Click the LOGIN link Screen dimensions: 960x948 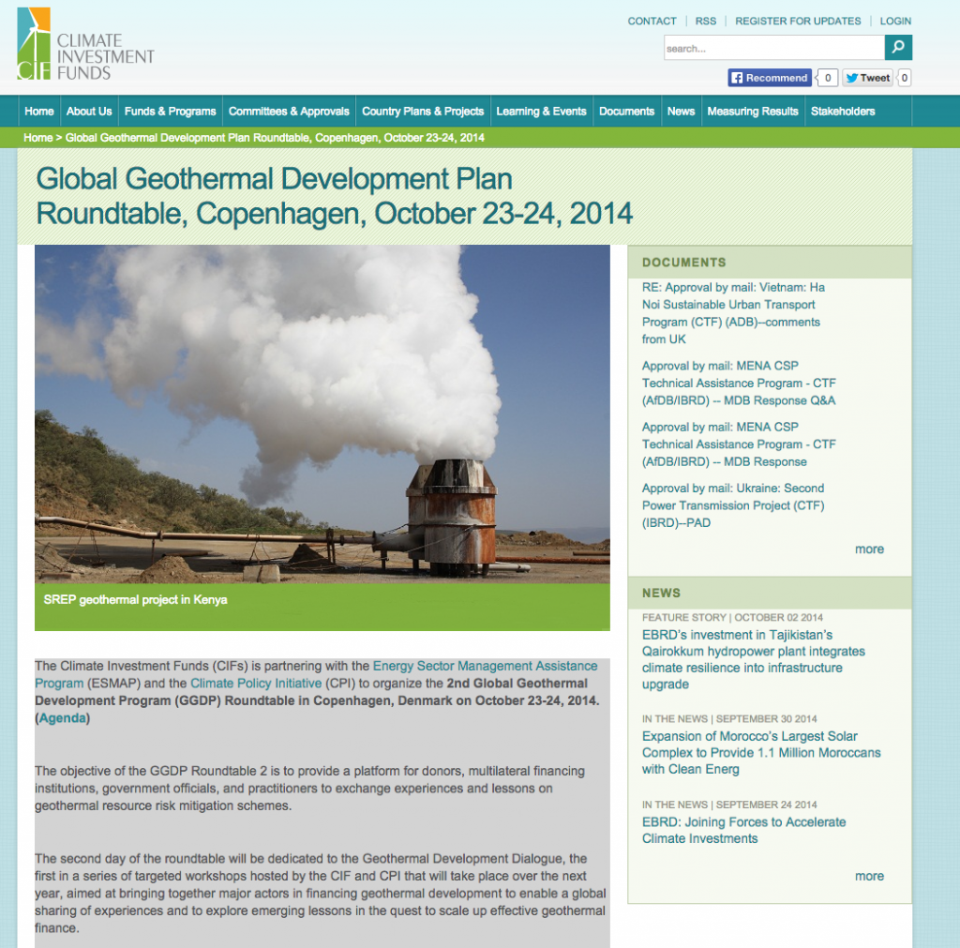895,21
